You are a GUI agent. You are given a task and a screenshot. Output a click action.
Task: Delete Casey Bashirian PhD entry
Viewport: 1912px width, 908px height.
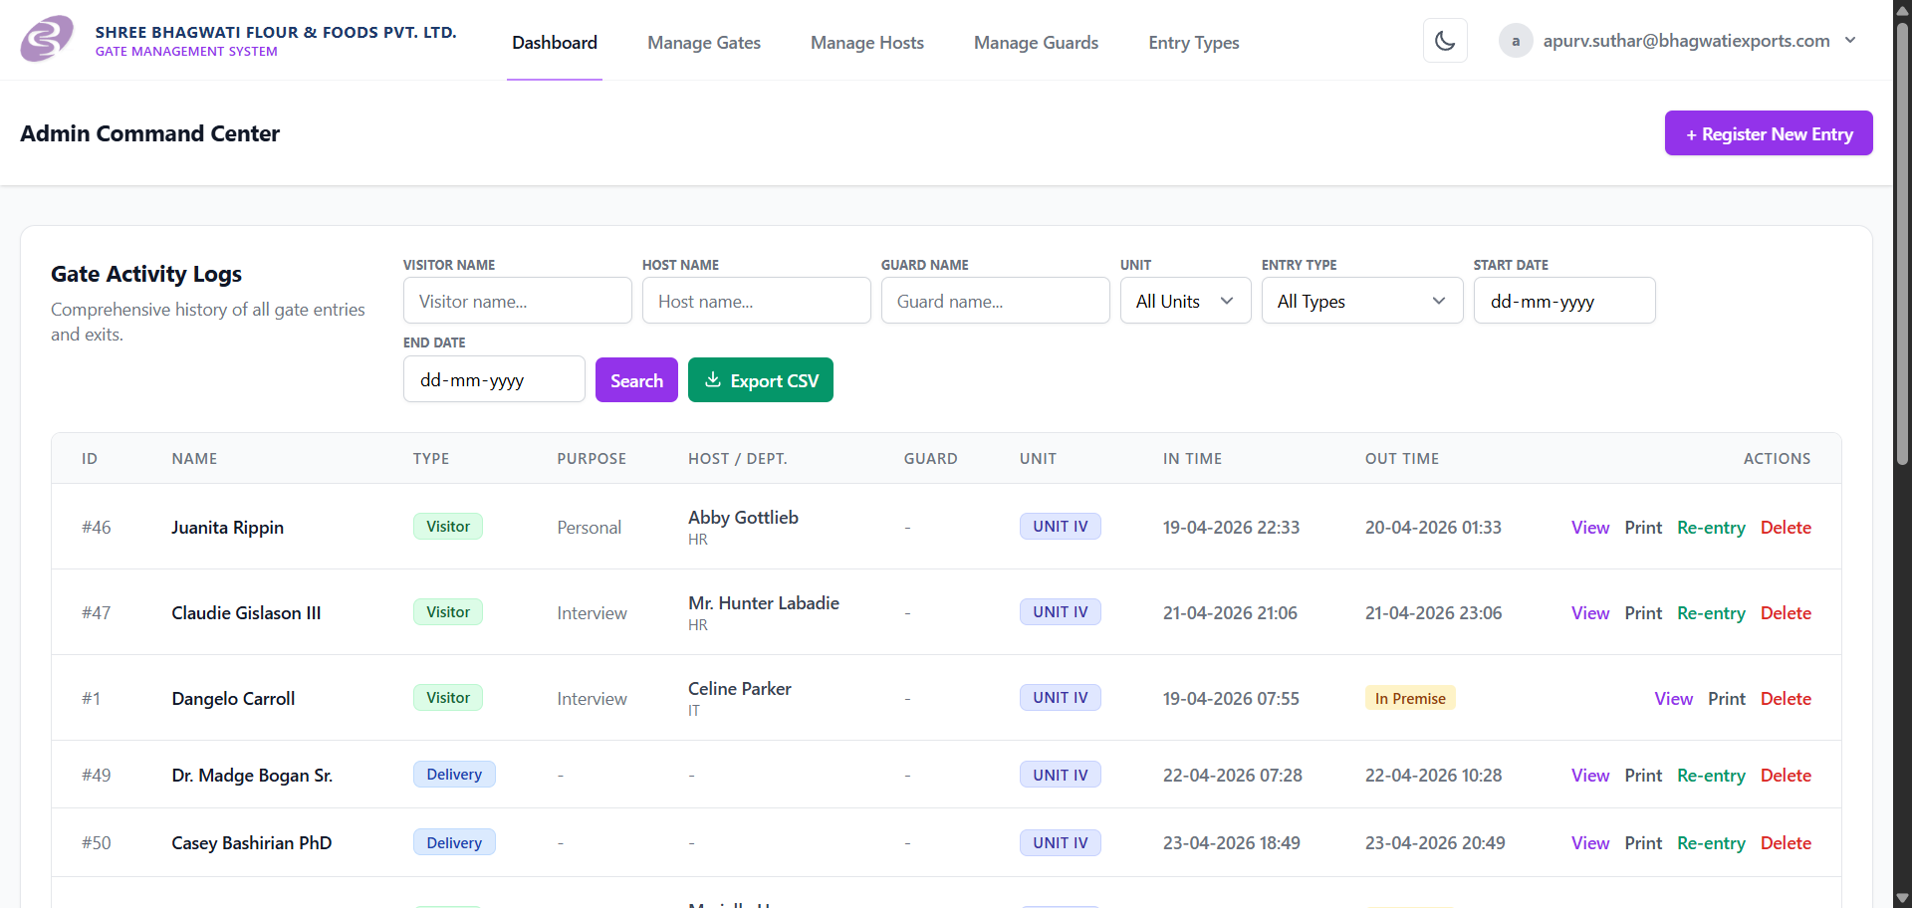(1786, 843)
